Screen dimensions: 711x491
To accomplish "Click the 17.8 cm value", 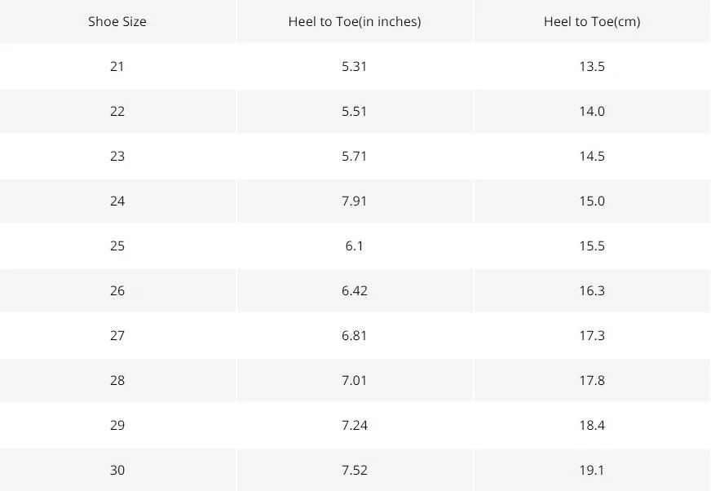I will tap(592, 380).
